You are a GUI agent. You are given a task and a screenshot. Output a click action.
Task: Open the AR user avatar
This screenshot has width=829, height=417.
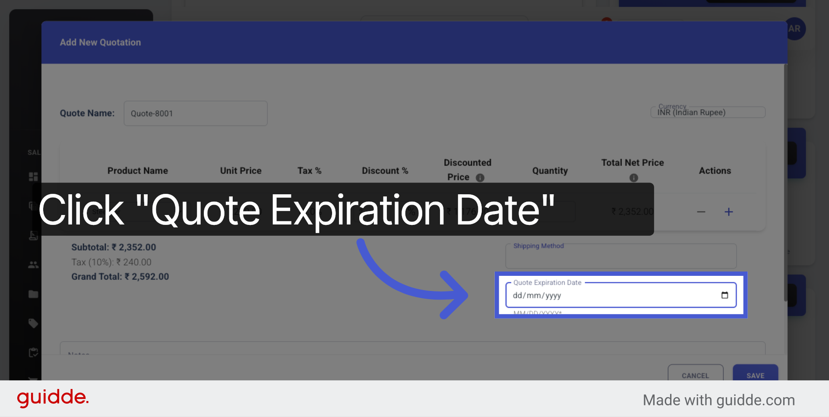(794, 29)
